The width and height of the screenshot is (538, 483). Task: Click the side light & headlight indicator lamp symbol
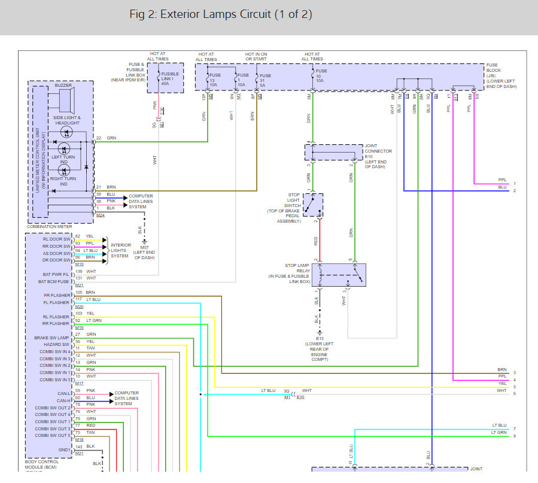click(x=66, y=132)
